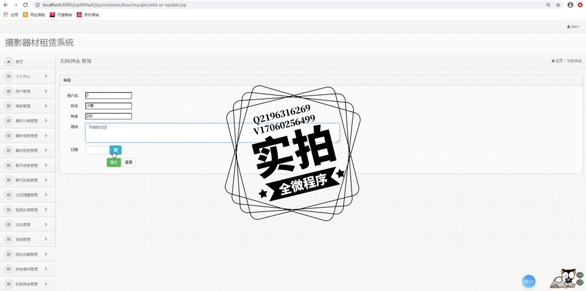Click the round icon beside 器材信息管理
The width and height of the screenshot is (586, 291).
click(x=8, y=136)
